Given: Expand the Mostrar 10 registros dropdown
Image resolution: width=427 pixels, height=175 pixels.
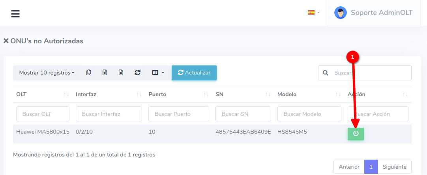Looking at the screenshot, I should tap(47, 73).
